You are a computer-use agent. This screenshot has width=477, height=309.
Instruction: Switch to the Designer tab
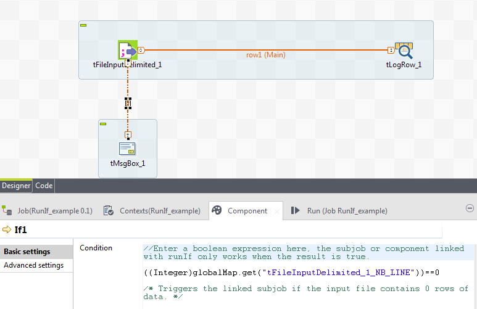[x=16, y=186]
